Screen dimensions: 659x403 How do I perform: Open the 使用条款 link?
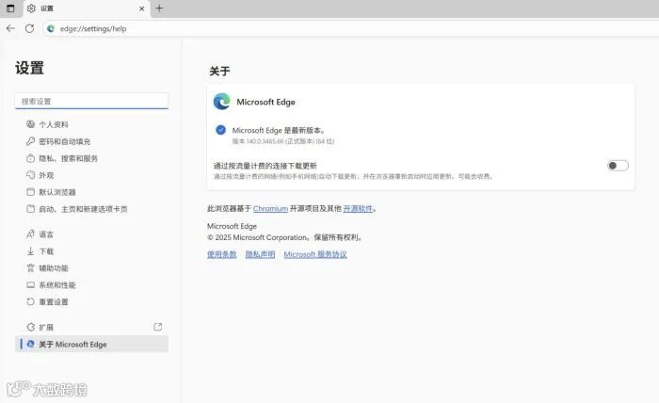221,254
